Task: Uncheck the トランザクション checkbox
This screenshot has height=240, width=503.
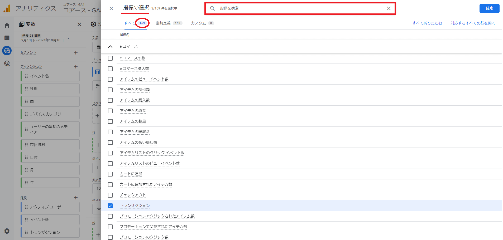Action: tap(110, 206)
